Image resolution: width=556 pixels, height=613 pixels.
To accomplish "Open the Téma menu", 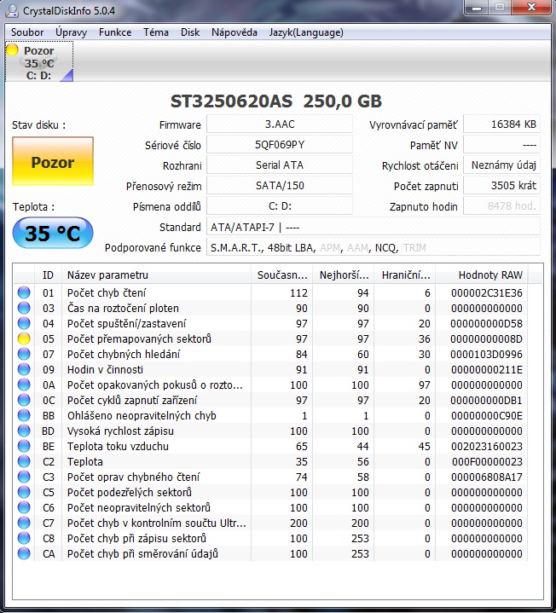I will click(x=155, y=32).
